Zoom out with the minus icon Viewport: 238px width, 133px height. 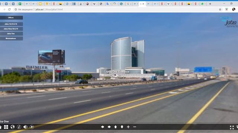[135, 127]
